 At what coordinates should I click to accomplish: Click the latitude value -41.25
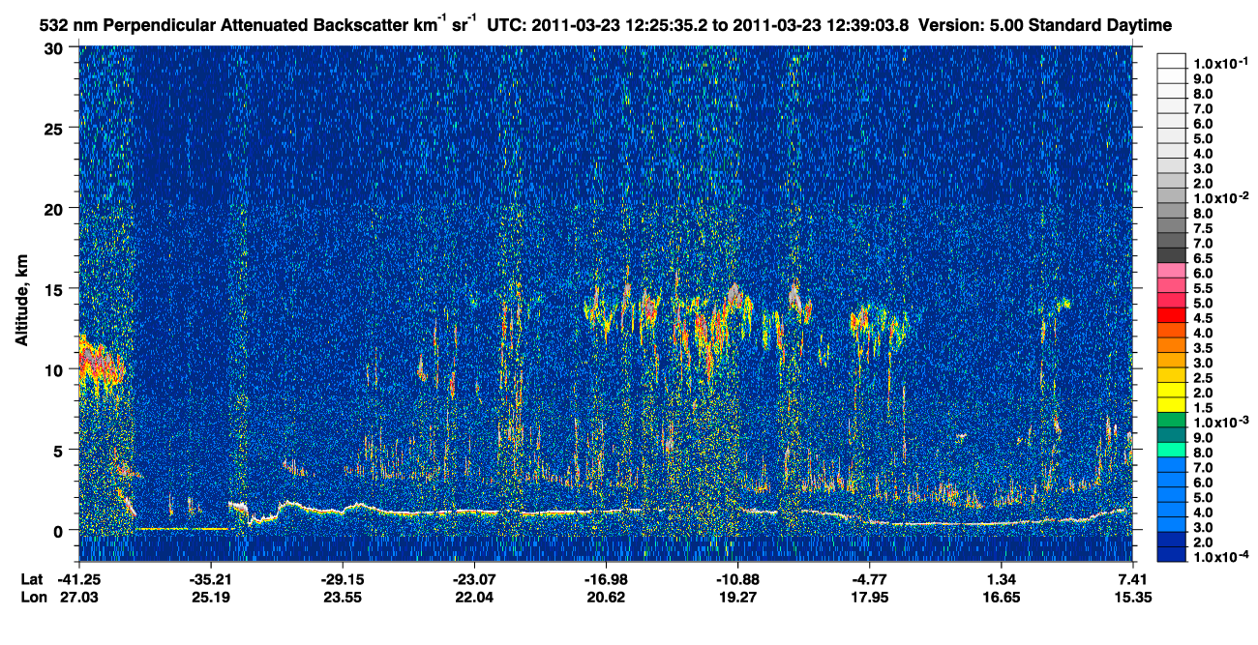point(79,579)
